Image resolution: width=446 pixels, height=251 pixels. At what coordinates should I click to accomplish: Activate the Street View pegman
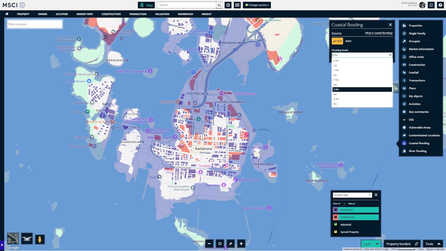pyautogui.click(x=40, y=239)
